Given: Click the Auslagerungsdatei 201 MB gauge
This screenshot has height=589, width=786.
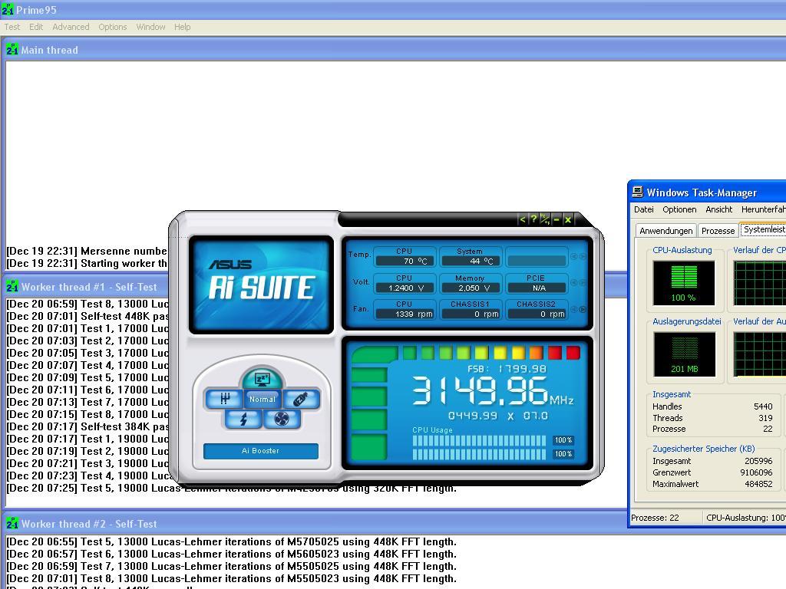Looking at the screenshot, I should [x=684, y=354].
